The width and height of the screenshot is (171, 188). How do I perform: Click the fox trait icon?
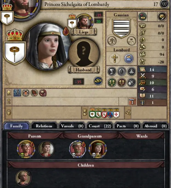26,93
